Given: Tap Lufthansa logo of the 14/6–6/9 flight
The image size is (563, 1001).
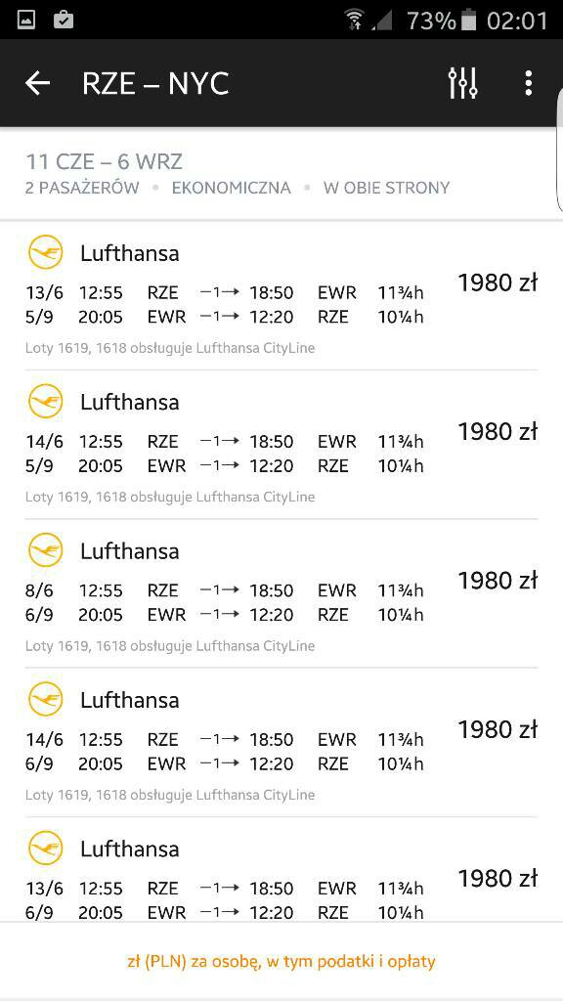Looking at the screenshot, I should pyautogui.click(x=46, y=699).
